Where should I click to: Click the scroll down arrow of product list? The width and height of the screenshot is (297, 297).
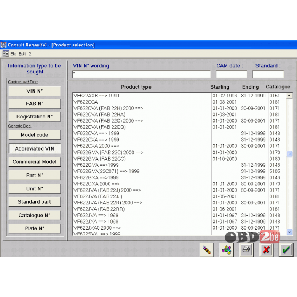pyautogui.click(x=289, y=232)
